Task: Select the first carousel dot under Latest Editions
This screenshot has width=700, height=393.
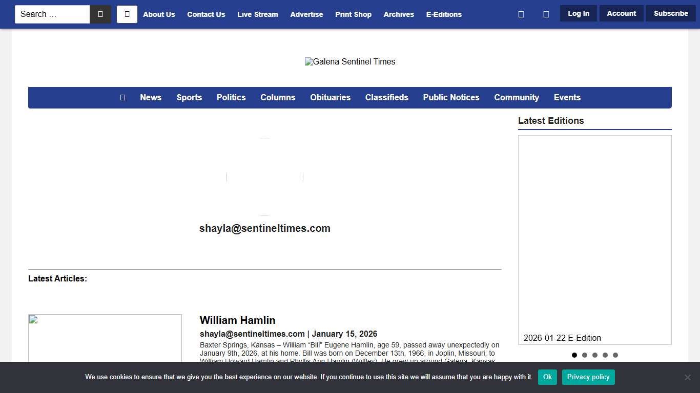Action: click(x=574, y=355)
